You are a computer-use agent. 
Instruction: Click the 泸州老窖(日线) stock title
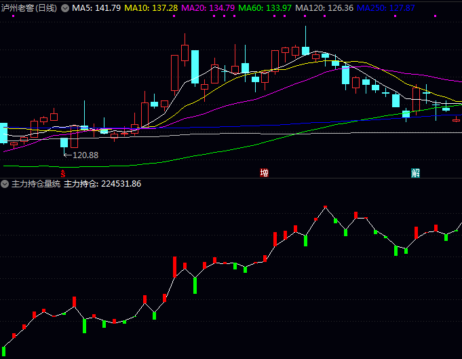(29, 8)
